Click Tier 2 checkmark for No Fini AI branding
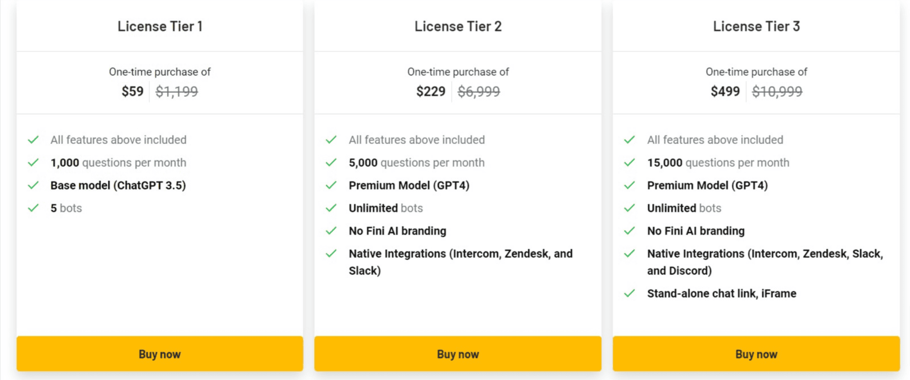 (331, 231)
